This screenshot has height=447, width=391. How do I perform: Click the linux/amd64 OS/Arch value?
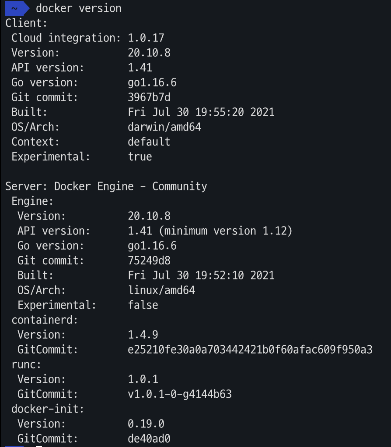(161, 290)
